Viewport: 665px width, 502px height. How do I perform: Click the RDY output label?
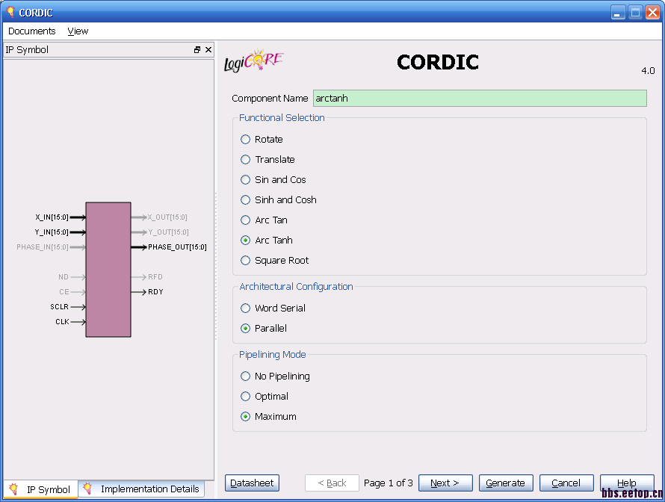155,291
